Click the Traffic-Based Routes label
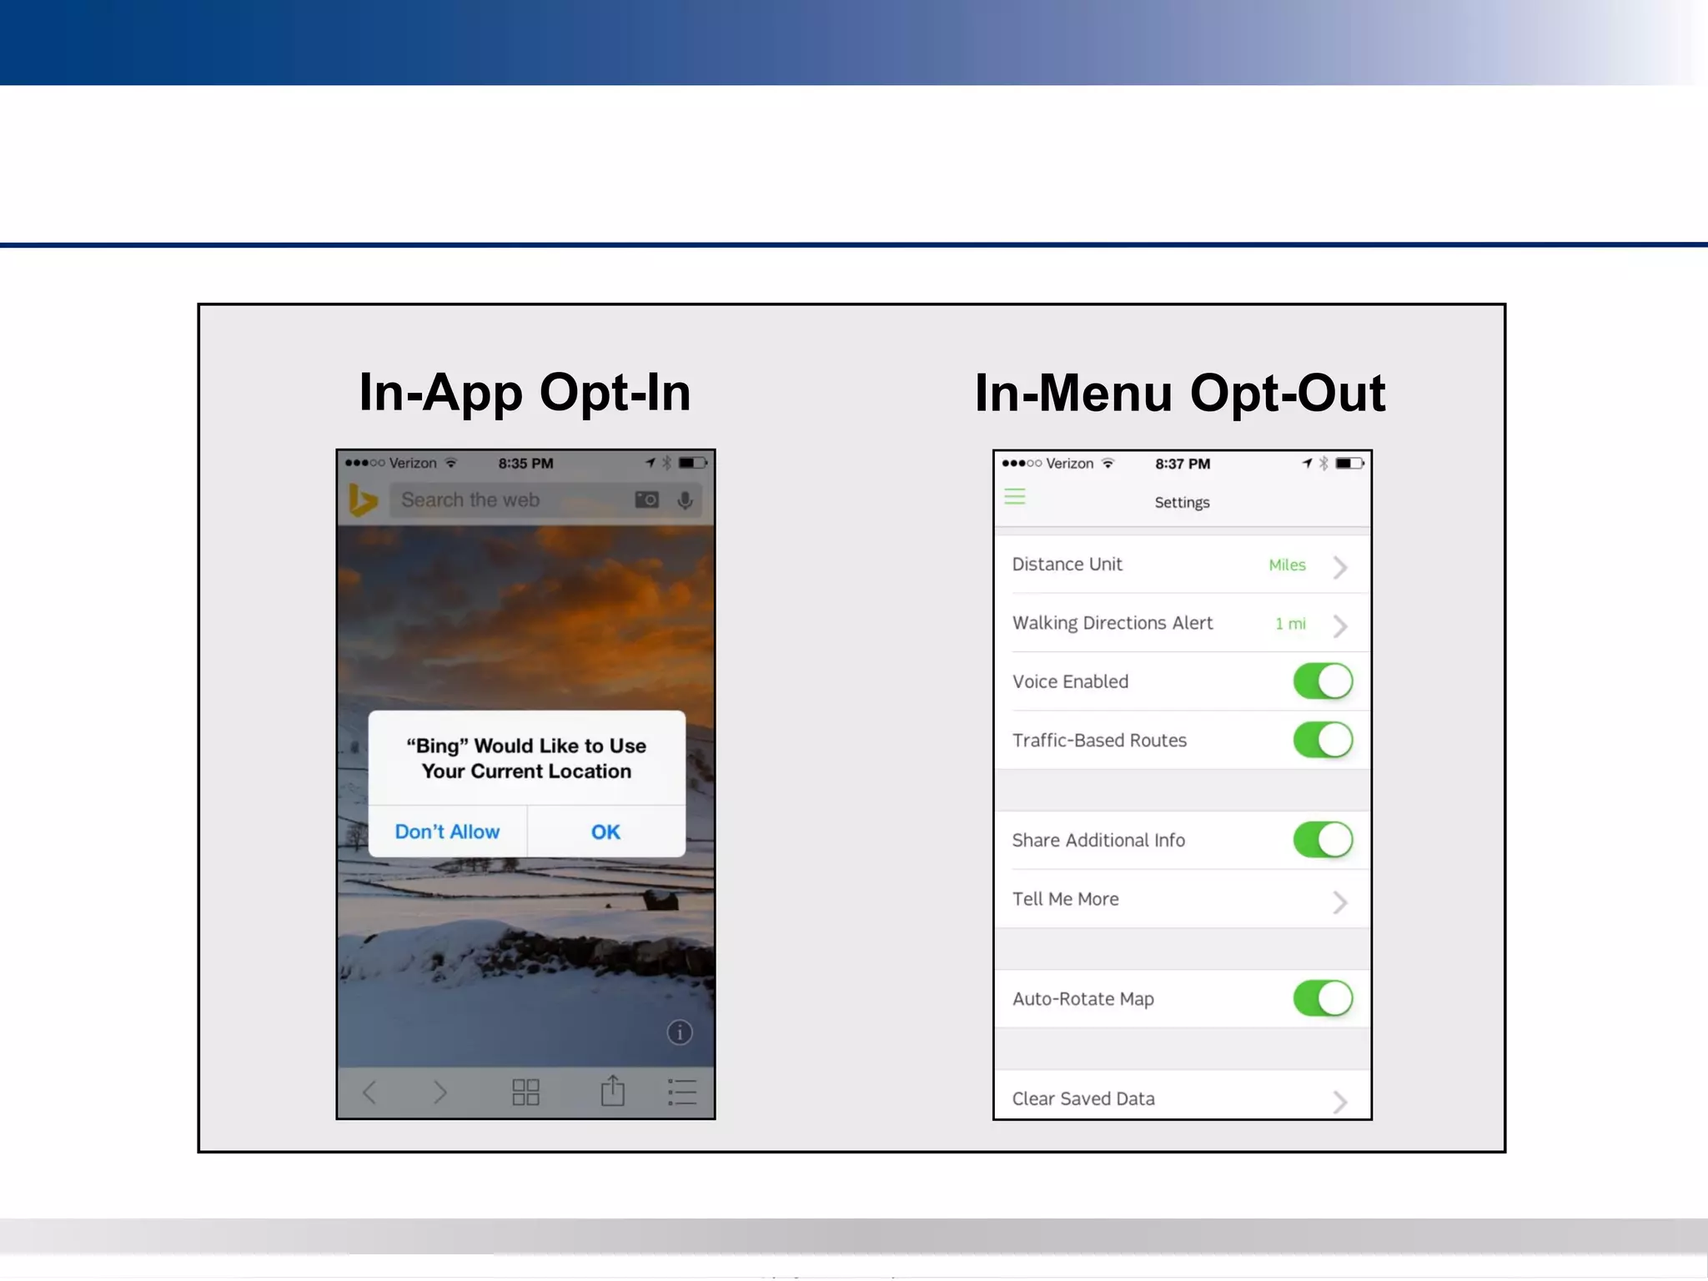Screen dimensions: 1708x1281 (1099, 740)
